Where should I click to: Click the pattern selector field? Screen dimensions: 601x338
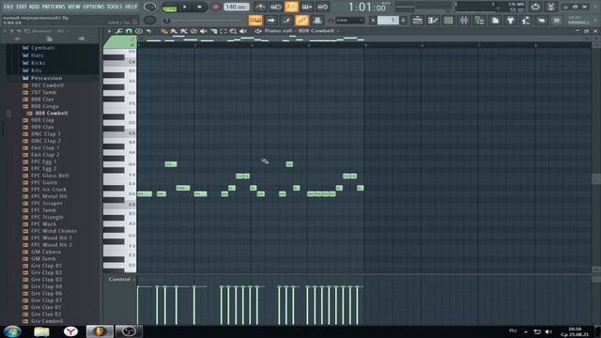[x=388, y=20]
